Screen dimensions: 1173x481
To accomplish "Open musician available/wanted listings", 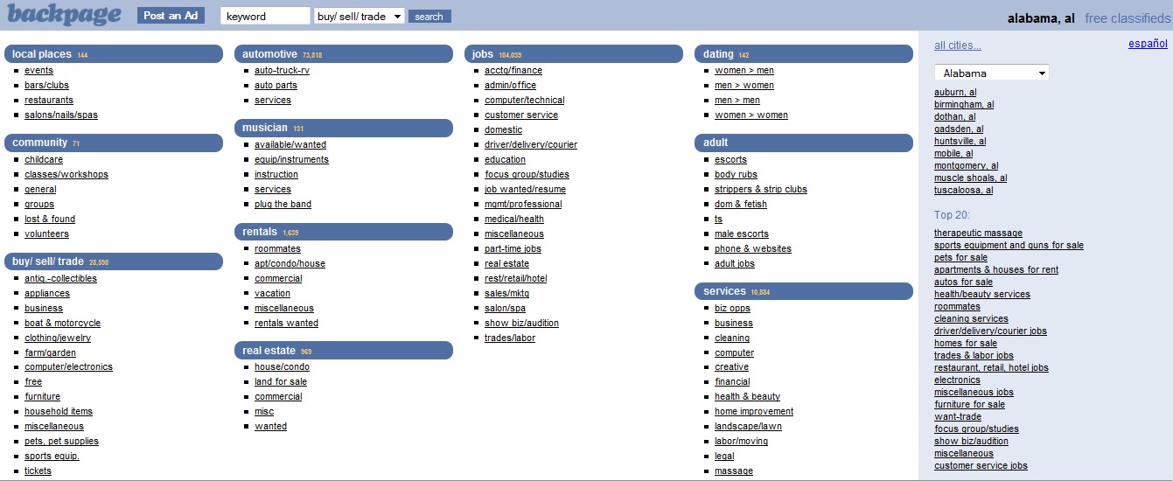I will pyautogui.click(x=290, y=145).
